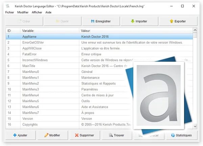
Task: Click the Trouver magnifier icon
Action: tap(111, 135)
